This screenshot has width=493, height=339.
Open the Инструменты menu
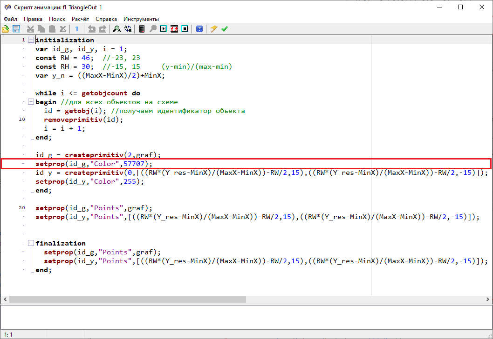coord(141,19)
